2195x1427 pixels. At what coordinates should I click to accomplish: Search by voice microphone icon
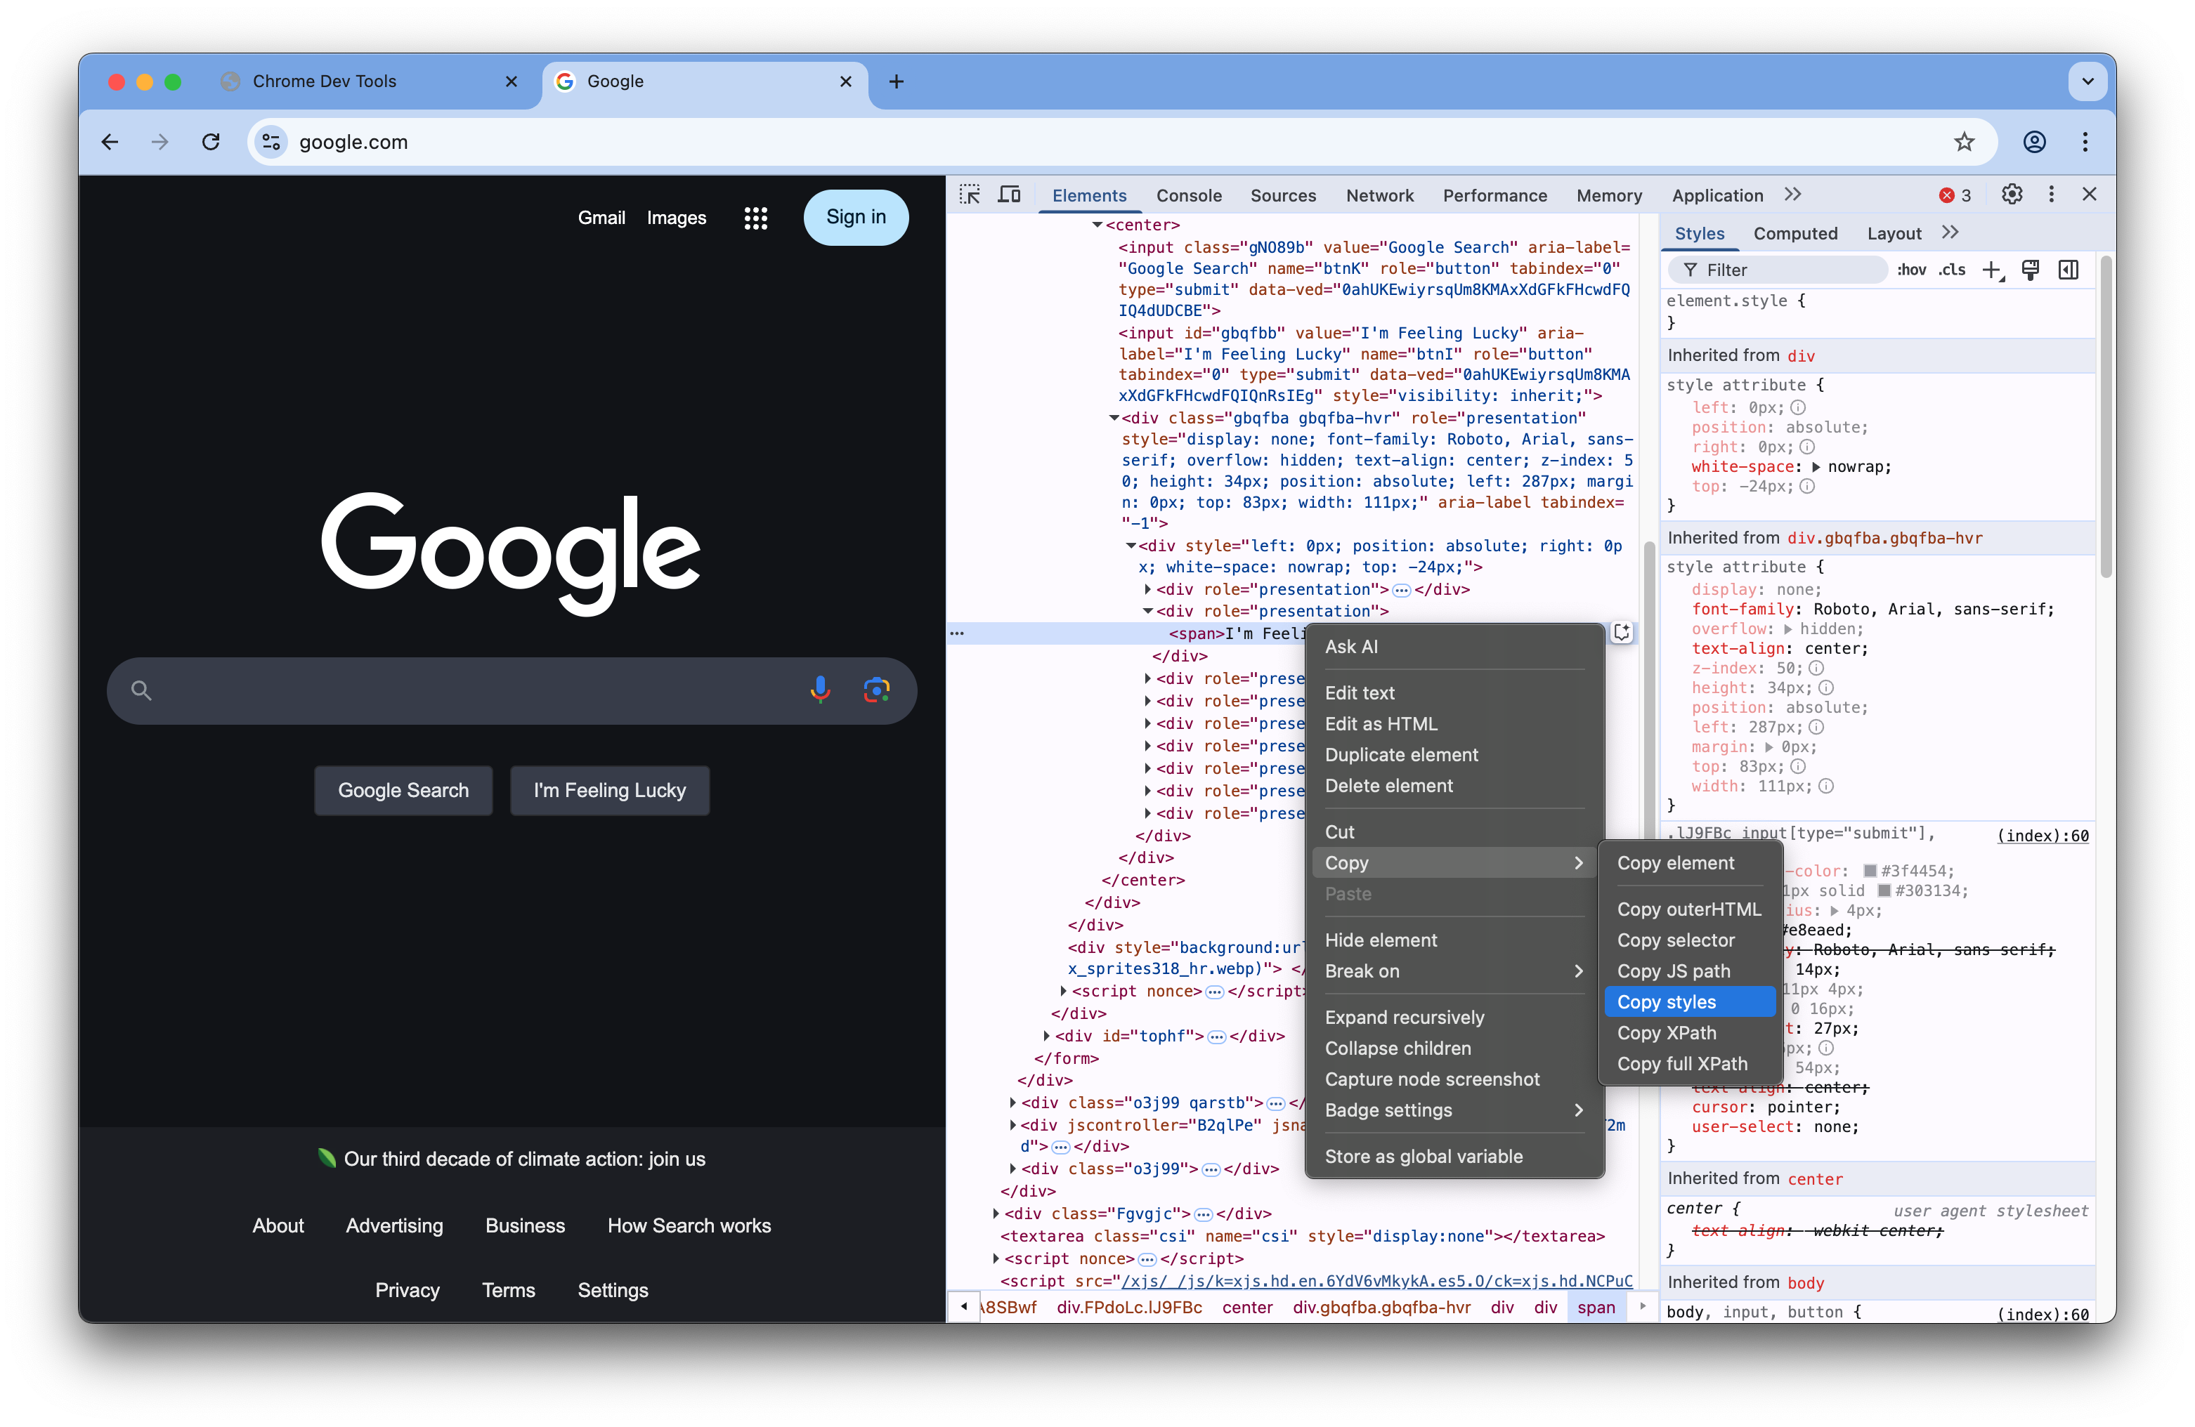coord(820,690)
